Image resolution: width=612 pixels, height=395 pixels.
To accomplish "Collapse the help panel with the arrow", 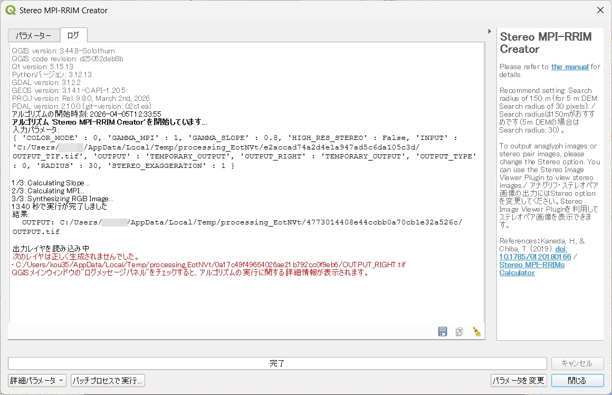I will coord(490,31).
